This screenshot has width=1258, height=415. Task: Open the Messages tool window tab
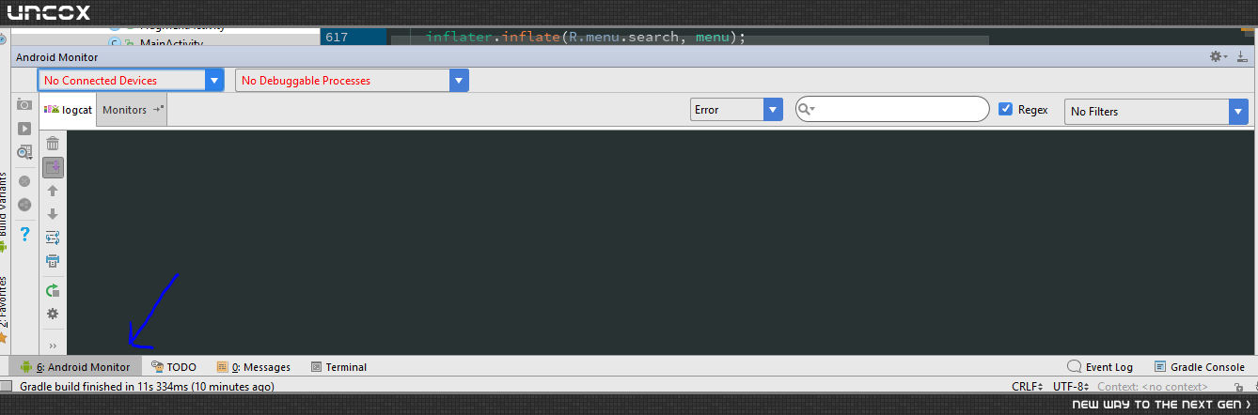[x=254, y=367]
